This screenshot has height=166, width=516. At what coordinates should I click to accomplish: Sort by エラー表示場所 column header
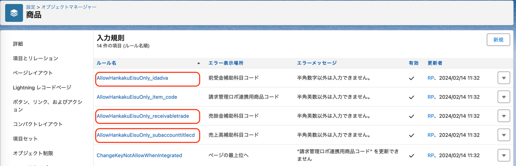[226, 63]
